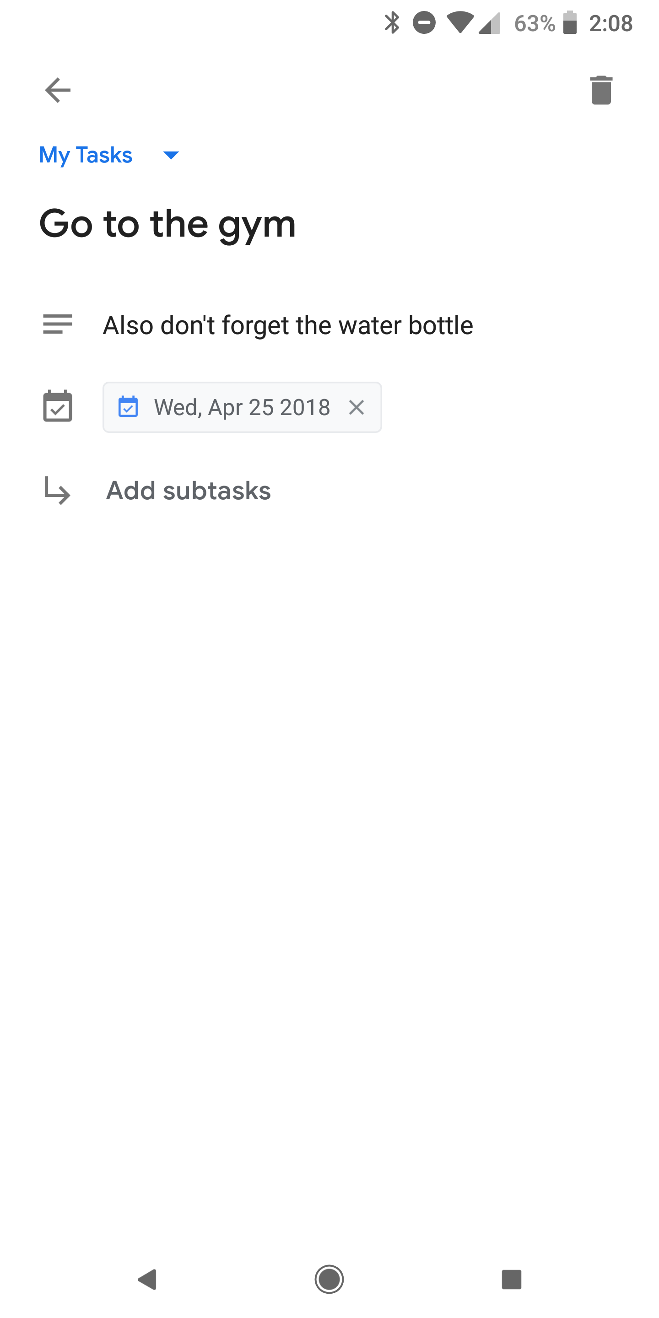Tap the Home navigation button
This screenshot has width=659, height=1318.
pyautogui.click(x=329, y=1280)
